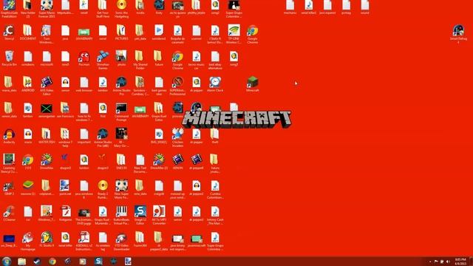This screenshot has height=266, width=473.
Task: Open File Explorer from the taskbar
Action: tap(21, 262)
